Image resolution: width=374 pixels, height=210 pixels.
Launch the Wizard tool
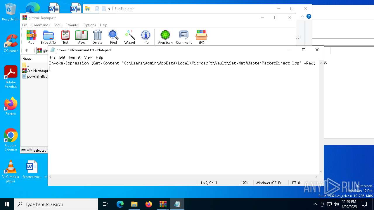pyautogui.click(x=129, y=37)
